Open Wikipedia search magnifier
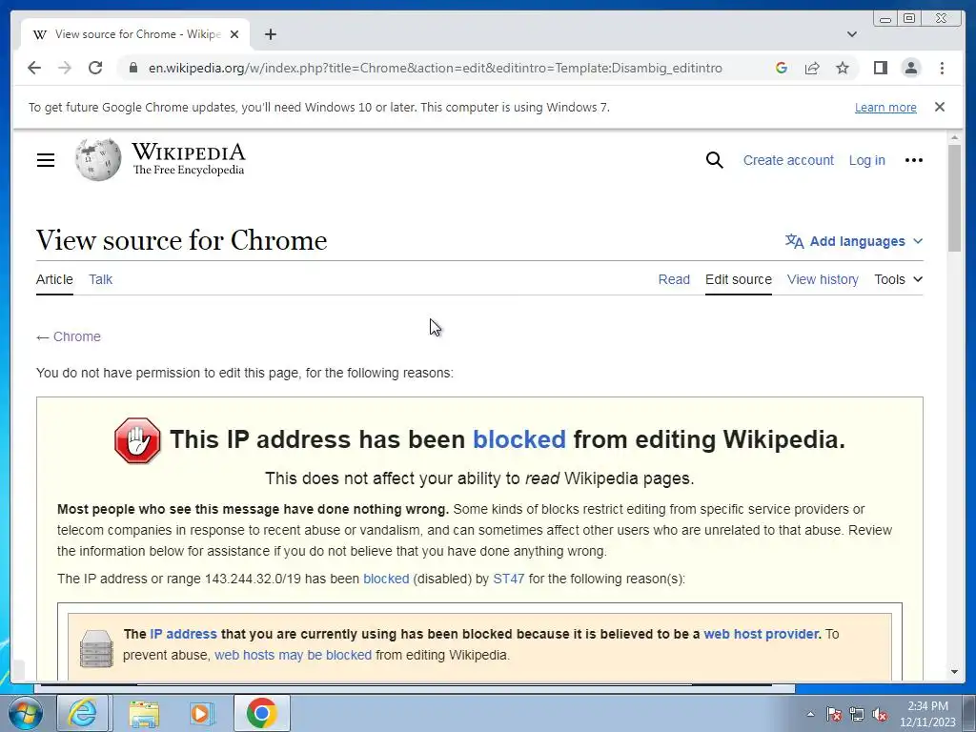The width and height of the screenshot is (976, 732). tap(715, 160)
